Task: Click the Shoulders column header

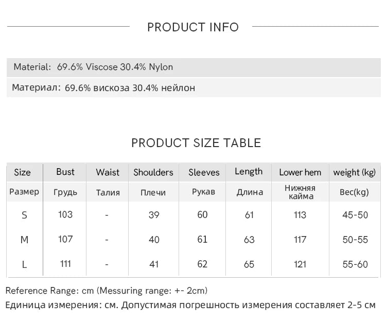Action: (153, 172)
